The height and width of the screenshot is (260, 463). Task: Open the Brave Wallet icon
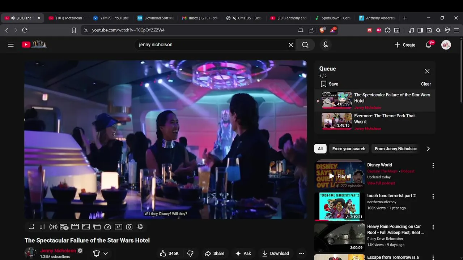[x=429, y=30]
